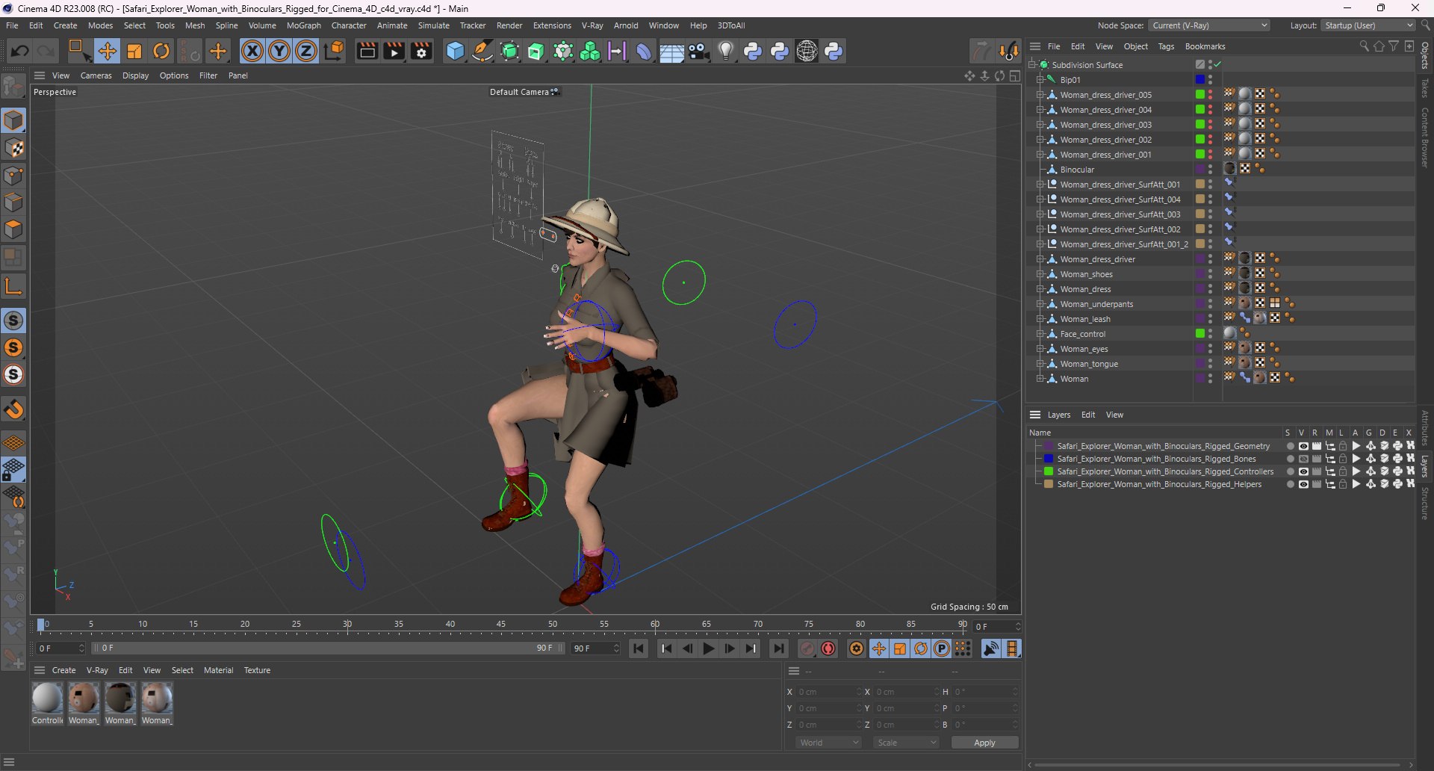Expand the Bip01 hierarchy

1040,80
